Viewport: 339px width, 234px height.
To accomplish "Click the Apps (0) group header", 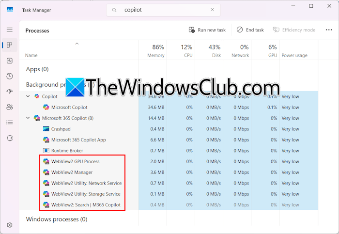I will click(x=37, y=69).
